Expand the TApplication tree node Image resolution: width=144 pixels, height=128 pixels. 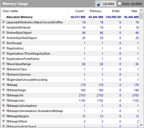point(3,48)
